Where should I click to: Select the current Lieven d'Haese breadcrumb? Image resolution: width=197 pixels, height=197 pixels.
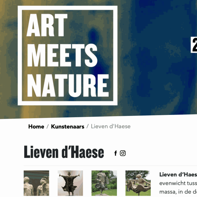pyautogui.click(x=111, y=126)
